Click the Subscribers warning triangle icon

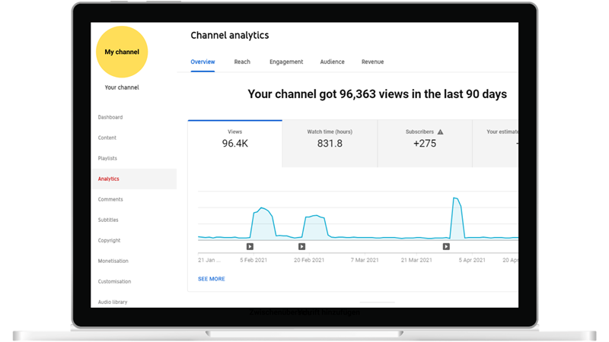pos(441,131)
